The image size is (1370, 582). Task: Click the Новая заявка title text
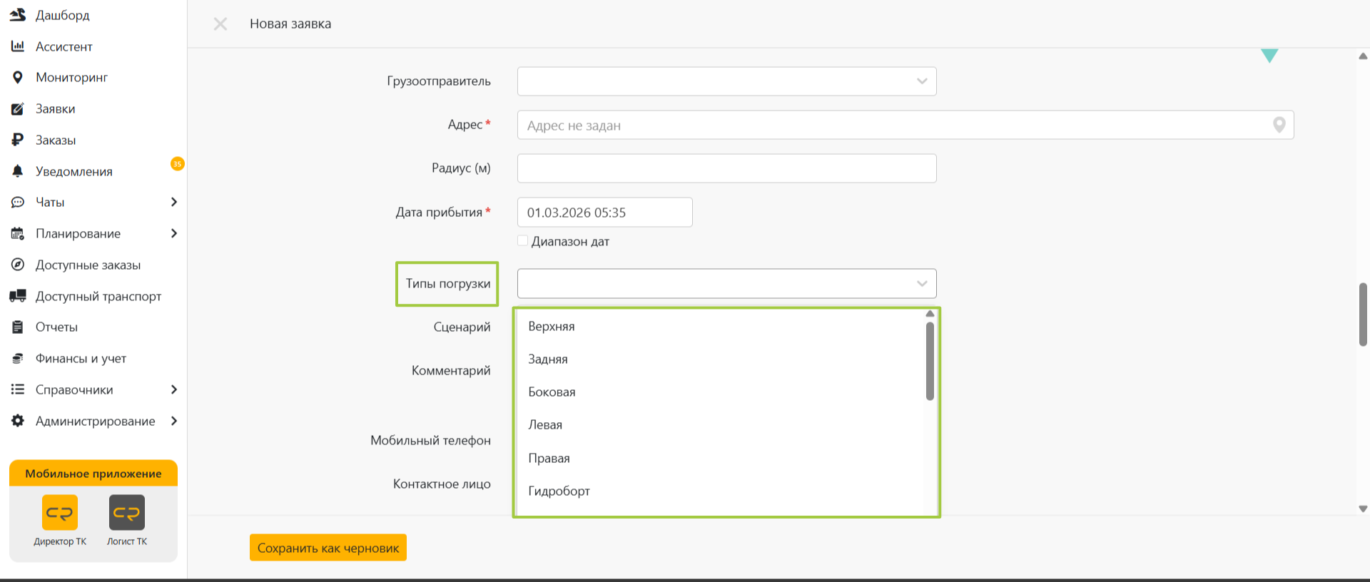click(x=290, y=24)
